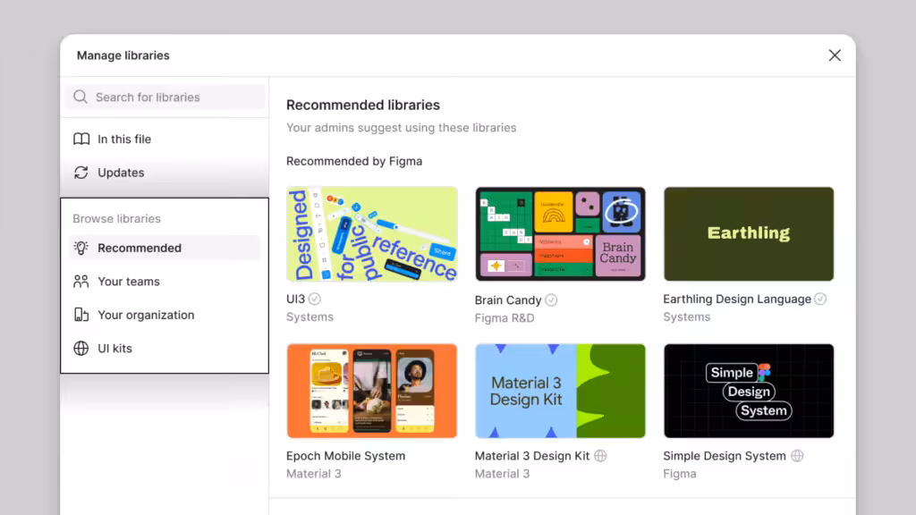
Task: Select the Recommended lightbulb icon
Action: tap(80, 248)
